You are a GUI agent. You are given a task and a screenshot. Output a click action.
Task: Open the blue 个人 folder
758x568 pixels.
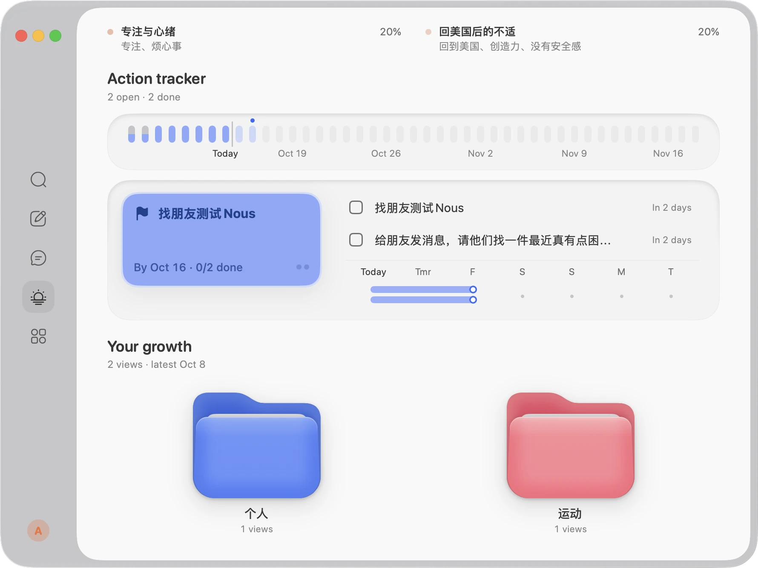coord(257,445)
